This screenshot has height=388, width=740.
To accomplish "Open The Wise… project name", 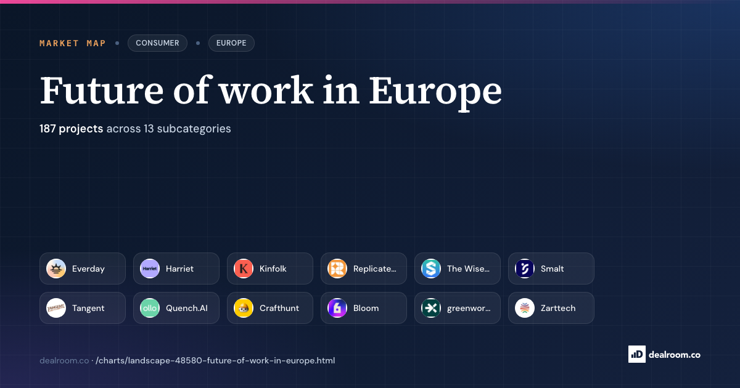I will [469, 269].
